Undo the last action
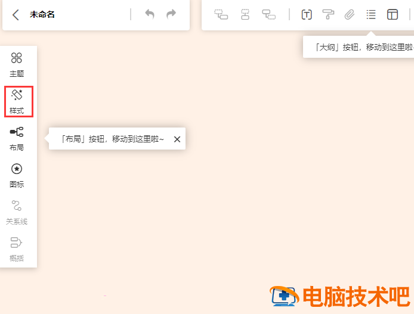Viewport: 414px width, 314px height. pyautogui.click(x=150, y=14)
